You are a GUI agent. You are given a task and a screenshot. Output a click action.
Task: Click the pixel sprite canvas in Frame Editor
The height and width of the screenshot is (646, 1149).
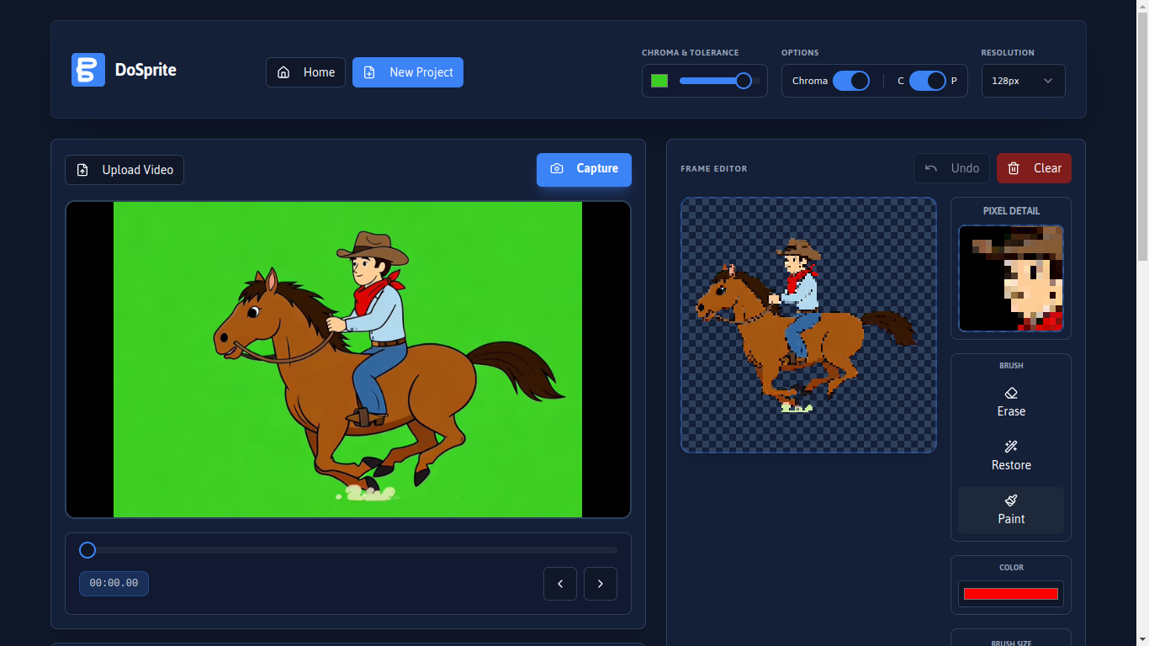[x=808, y=325]
